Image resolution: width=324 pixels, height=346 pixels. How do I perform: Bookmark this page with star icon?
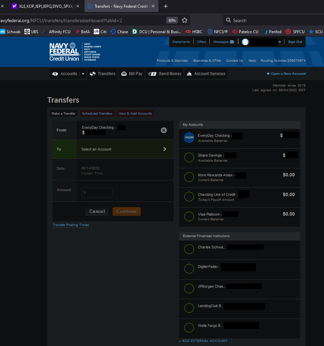click(x=184, y=20)
